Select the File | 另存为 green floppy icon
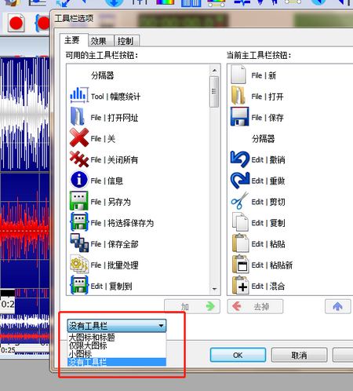The width and height of the screenshot is (353, 391). point(79,201)
